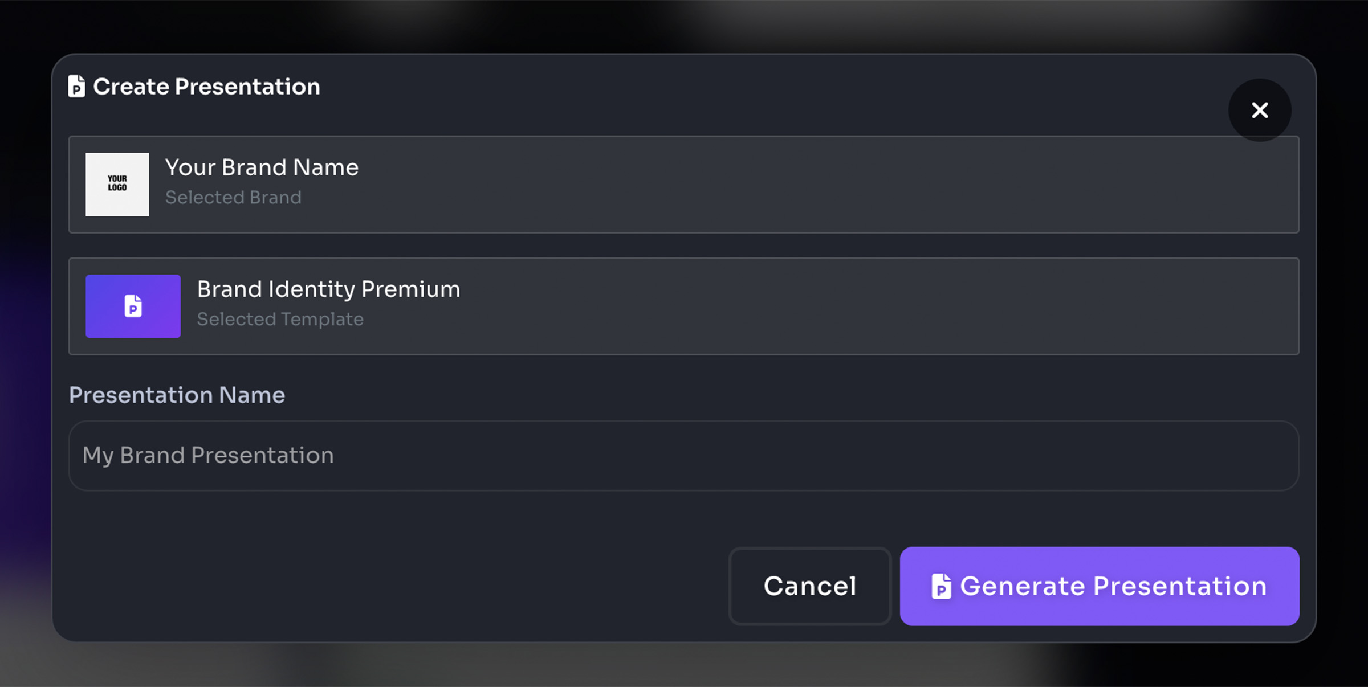Viewport: 1368px width, 687px height.
Task: Open the Brand Identity Premium template card
Action: coord(684,306)
